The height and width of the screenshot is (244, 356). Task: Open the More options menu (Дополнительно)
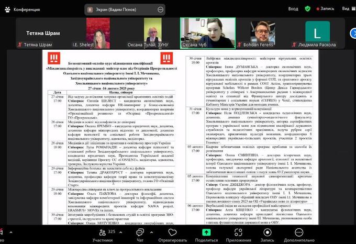[x=298, y=231]
